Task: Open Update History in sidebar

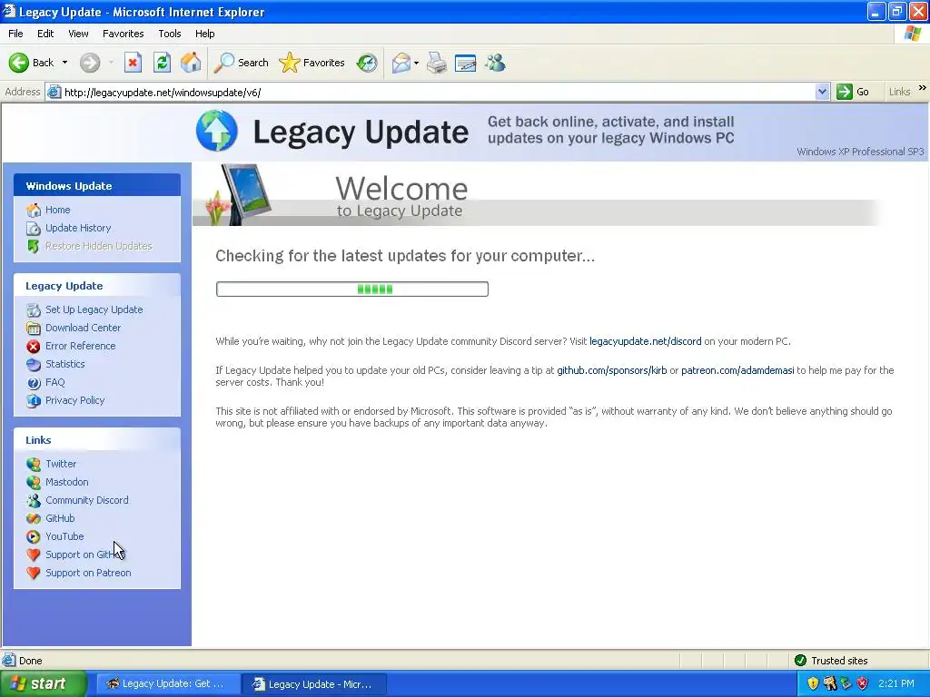Action: point(78,228)
